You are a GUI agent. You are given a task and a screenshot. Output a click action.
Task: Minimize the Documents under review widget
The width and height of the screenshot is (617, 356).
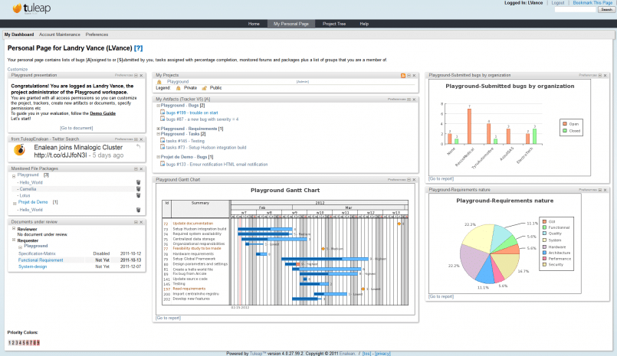click(136, 222)
